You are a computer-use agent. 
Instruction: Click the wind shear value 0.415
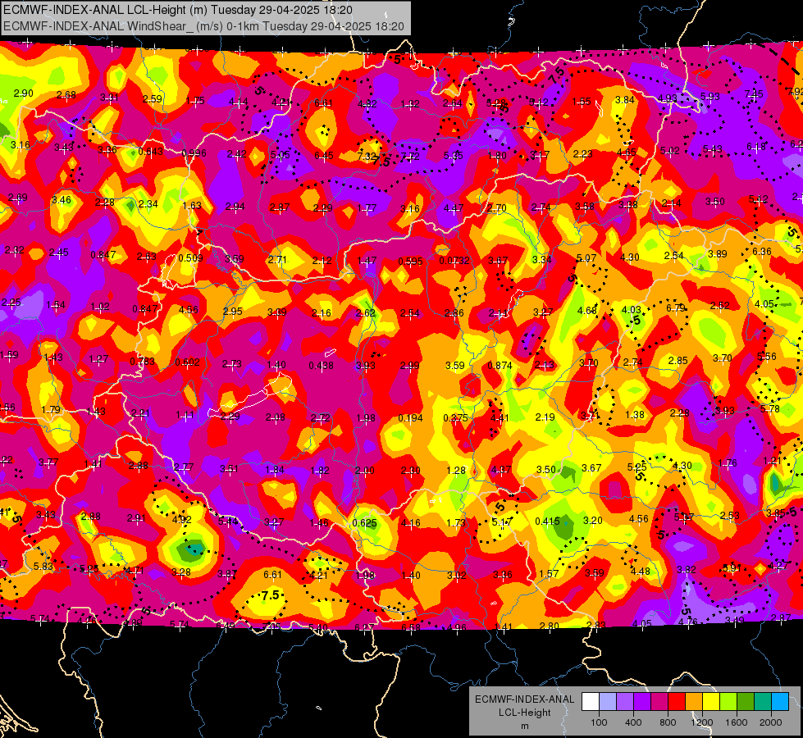(547, 522)
